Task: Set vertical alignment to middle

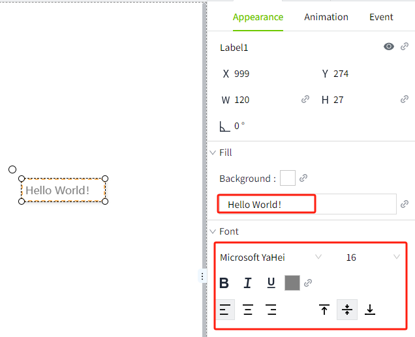Action: click(x=346, y=310)
